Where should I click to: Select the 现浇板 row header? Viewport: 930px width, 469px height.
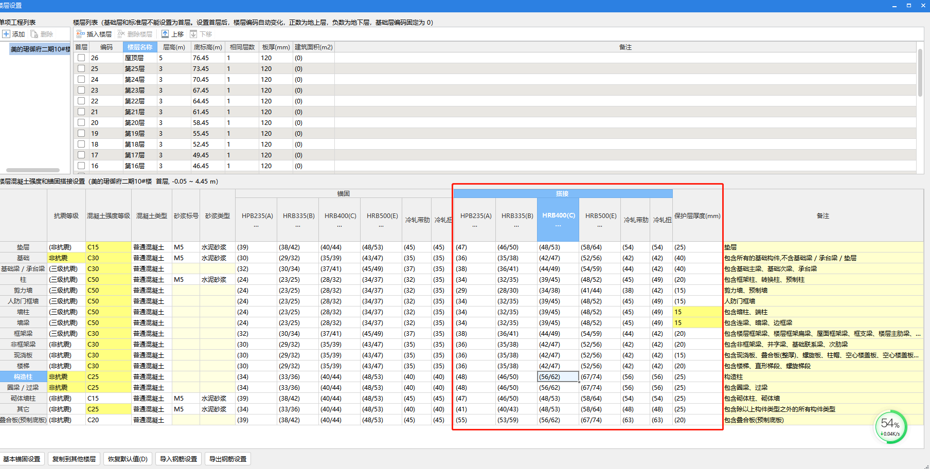23,355
